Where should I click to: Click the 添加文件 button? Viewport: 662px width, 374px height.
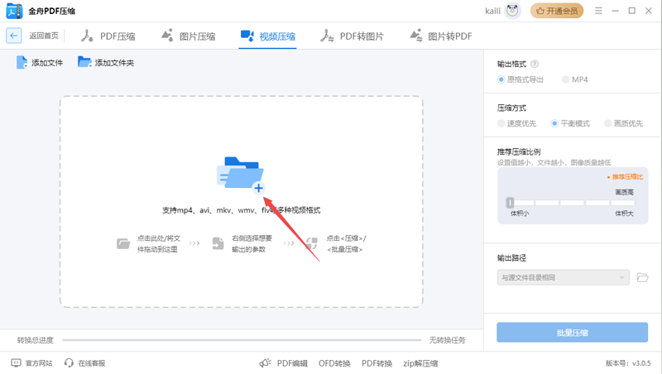(x=40, y=63)
